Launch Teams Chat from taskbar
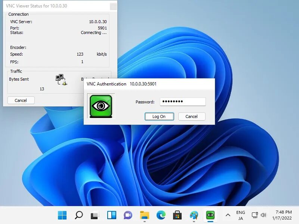Viewport: 299px width, 224px height. (x=128, y=215)
